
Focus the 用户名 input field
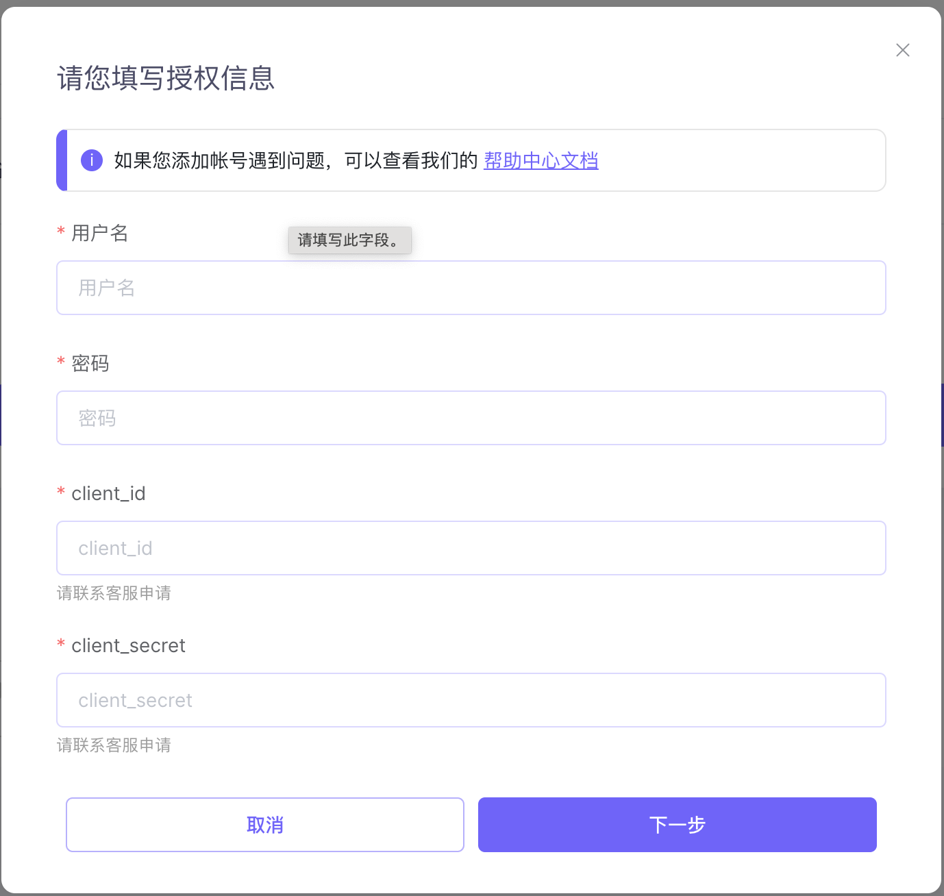coord(471,288)
